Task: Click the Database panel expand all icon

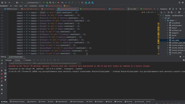Action: coord(173,9)
